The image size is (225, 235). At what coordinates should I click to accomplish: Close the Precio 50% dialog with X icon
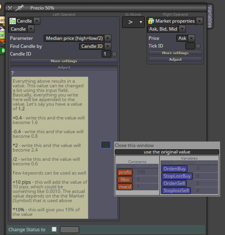pos(10,8)
